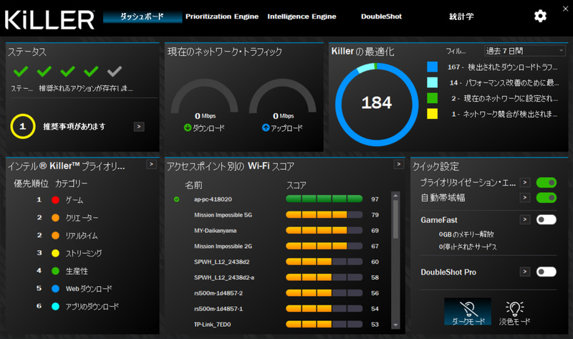
Task: Switch to dark mode lightbulb icon
Action: click(x=468, y=312)
